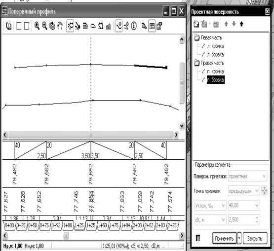The height and width of the screenshot is (251, 274).
Task: Switch to the 2+25 station tab
Action: pos(172,225)
